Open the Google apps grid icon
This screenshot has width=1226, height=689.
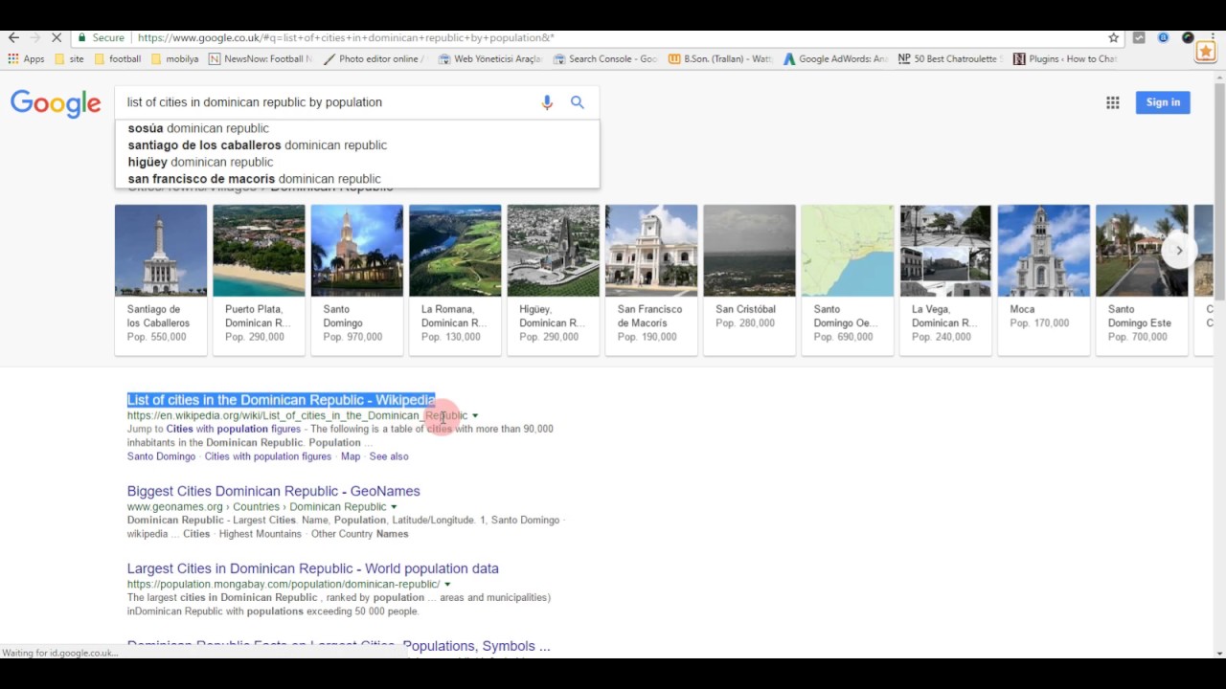click(x=1113, y=102)
